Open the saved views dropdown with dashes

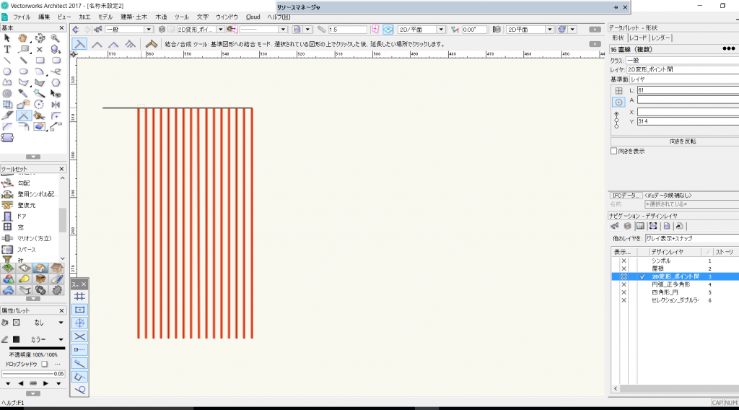tap(263, 29)
